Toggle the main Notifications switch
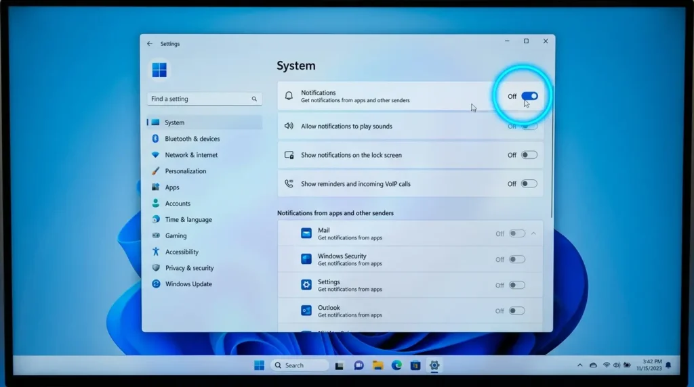The height and width of the screenshot is (387, 694). [x=529, y=96]
